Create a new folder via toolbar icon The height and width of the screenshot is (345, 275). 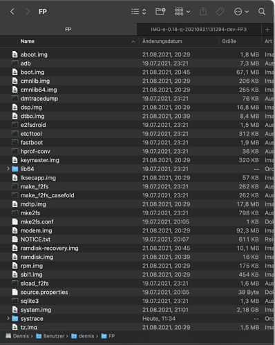coord(160,11)
